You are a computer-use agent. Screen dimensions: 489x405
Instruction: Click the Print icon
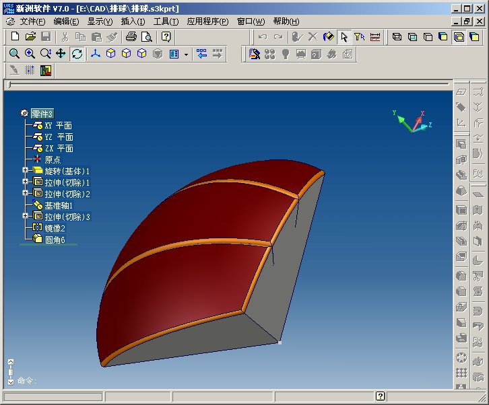131,37
